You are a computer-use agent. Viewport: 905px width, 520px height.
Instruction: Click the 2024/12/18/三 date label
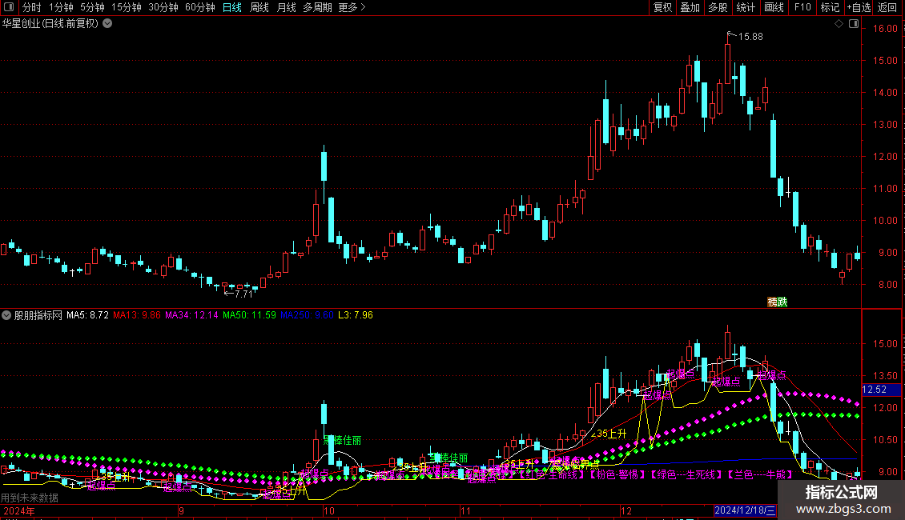[745, 510]
